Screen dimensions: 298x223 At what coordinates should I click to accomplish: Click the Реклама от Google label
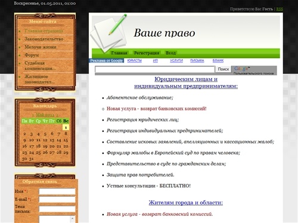click(x=107, y=61)
